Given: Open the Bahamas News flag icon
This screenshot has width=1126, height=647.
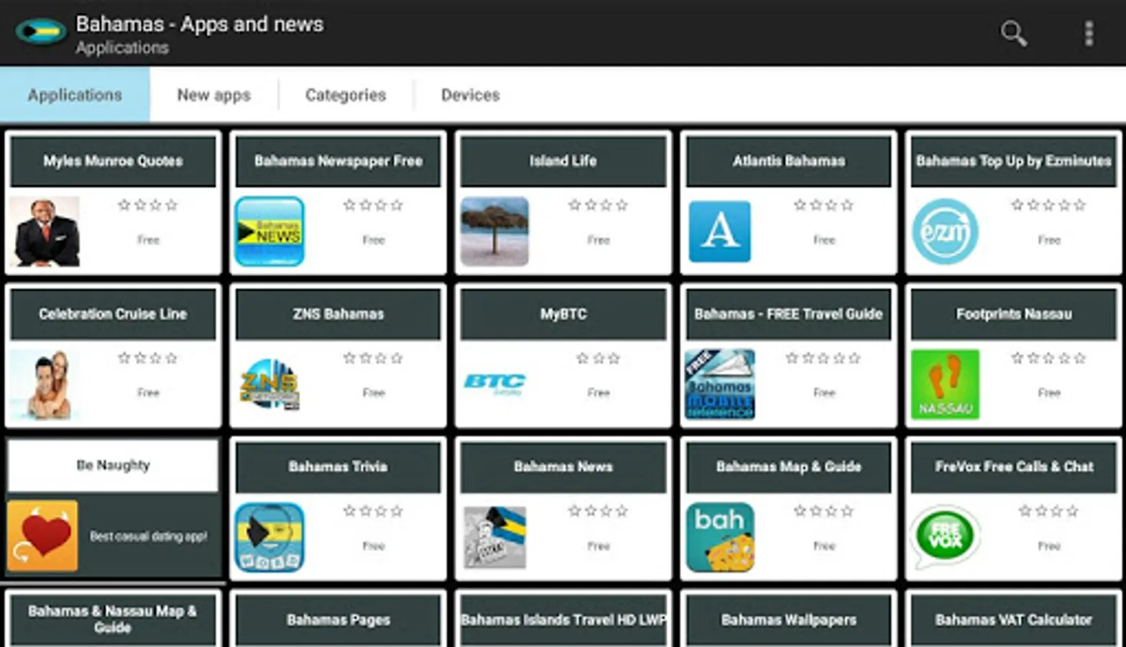Looking at the screenshot, I should tap(494, 538).
